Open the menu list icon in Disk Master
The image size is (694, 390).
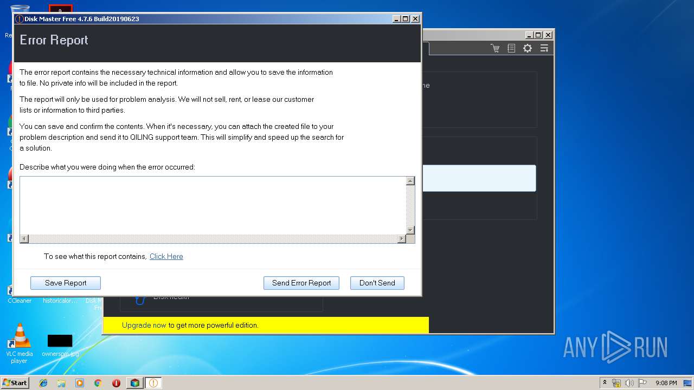(544, 48)
